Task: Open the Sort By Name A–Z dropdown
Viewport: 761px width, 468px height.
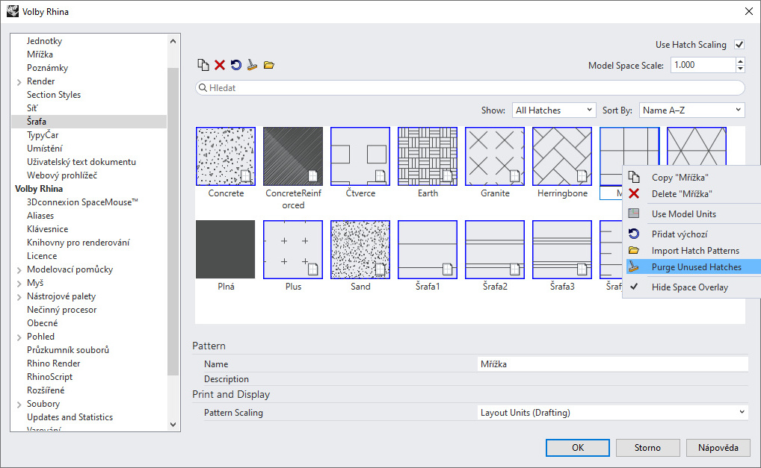Action: click(x=691, y=110)
